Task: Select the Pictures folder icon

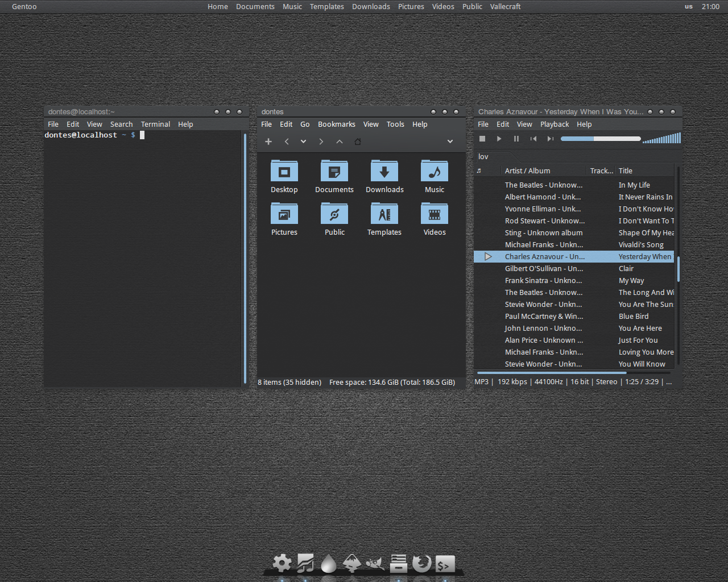Action: (x=284, y=214)
